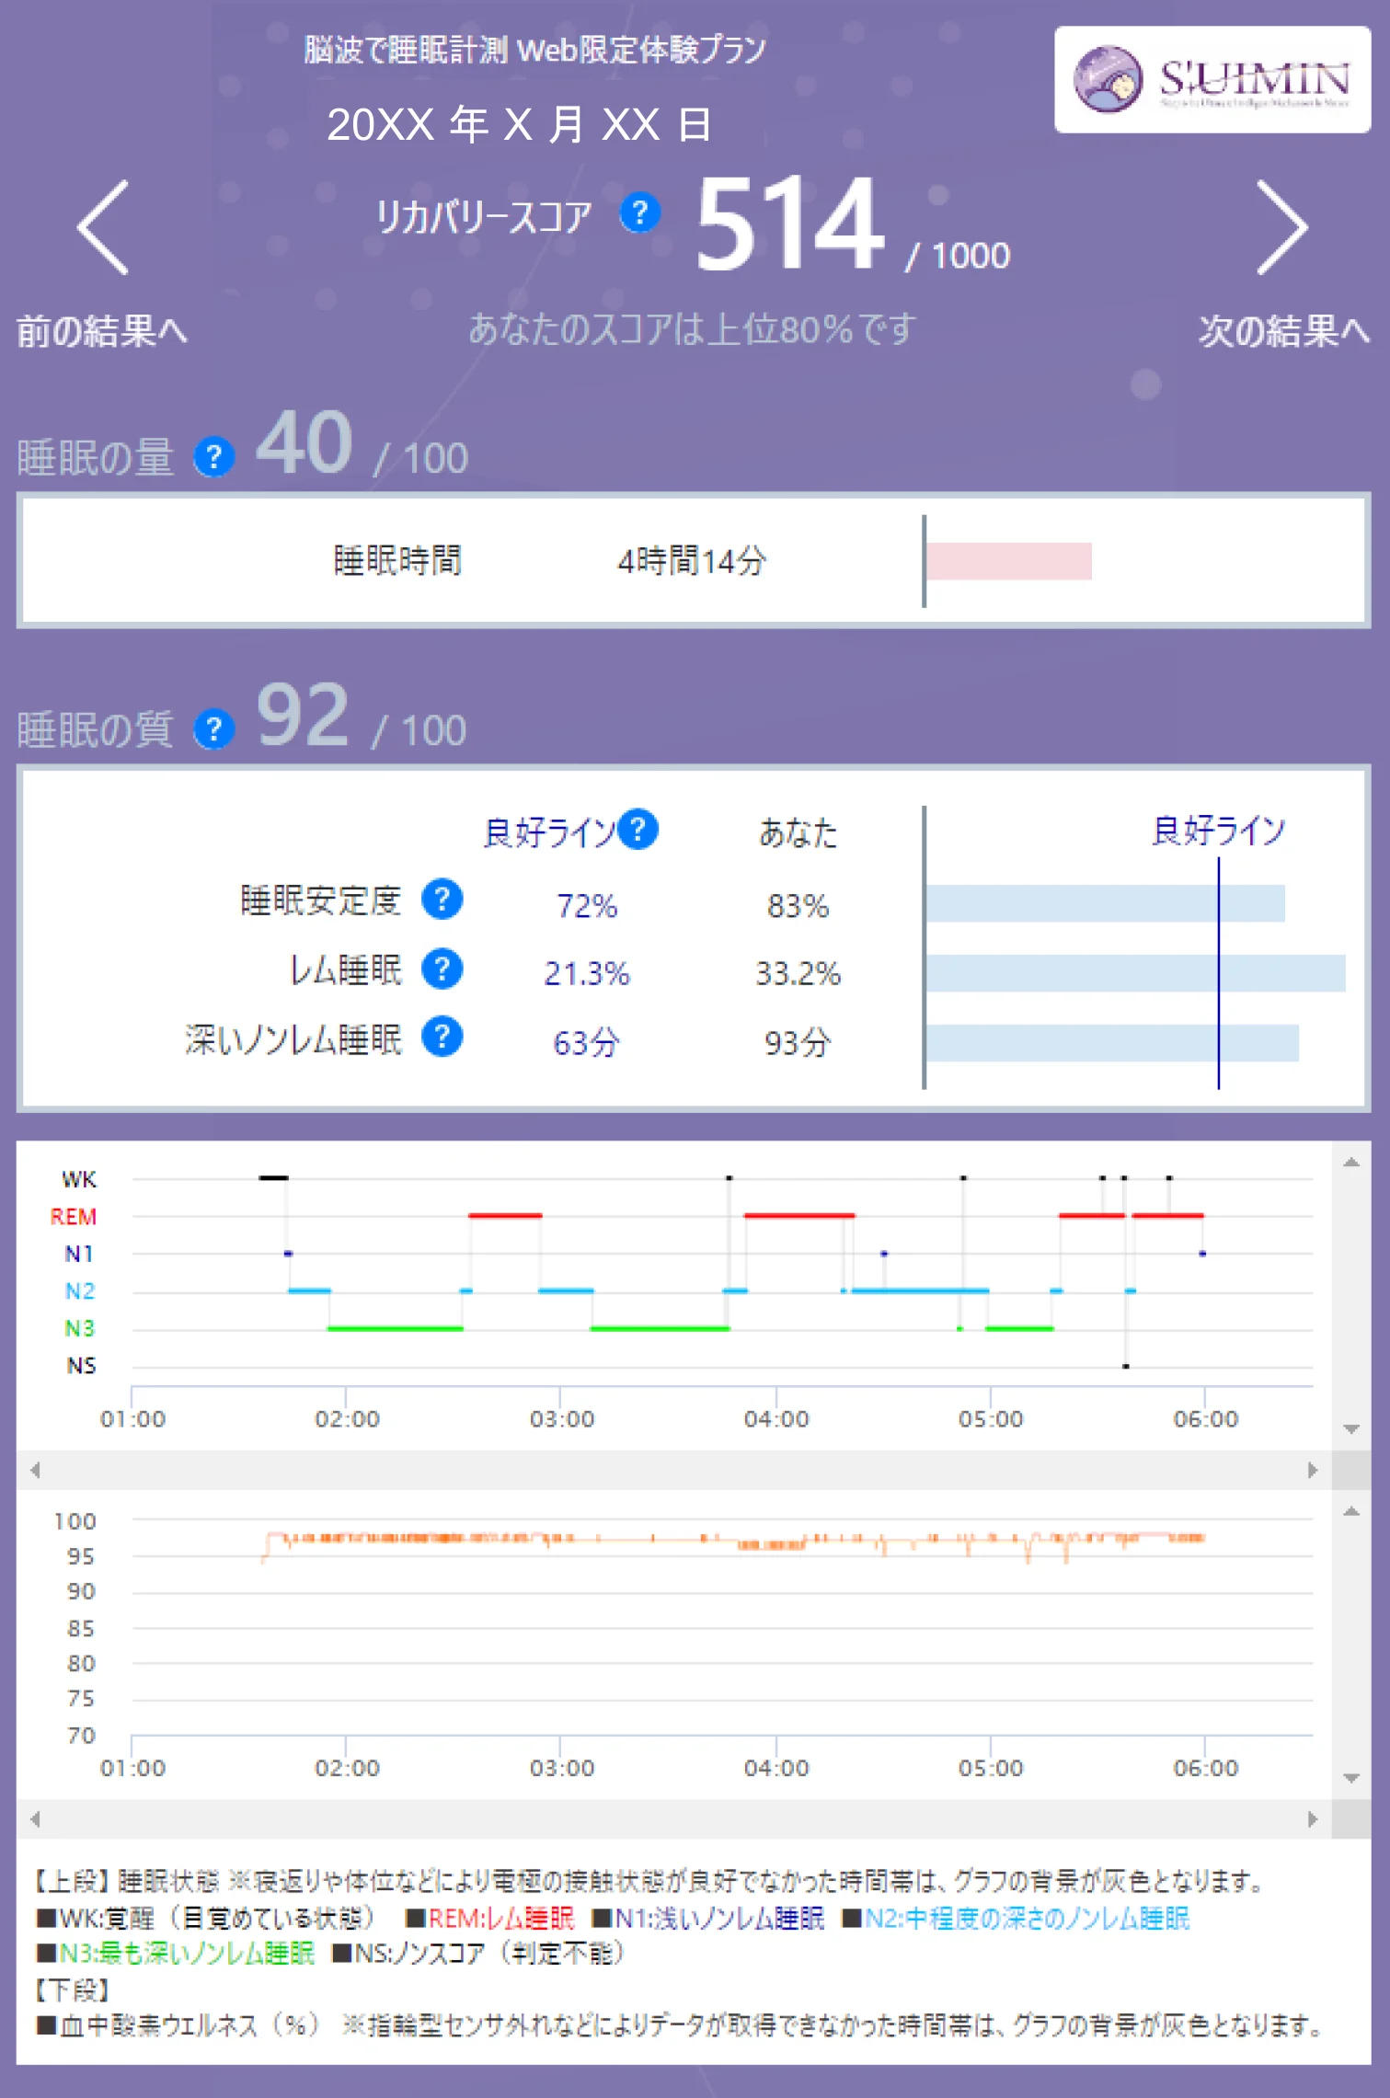
Task: Click oxygen chart left scroll arrow
Action: 35,1818
